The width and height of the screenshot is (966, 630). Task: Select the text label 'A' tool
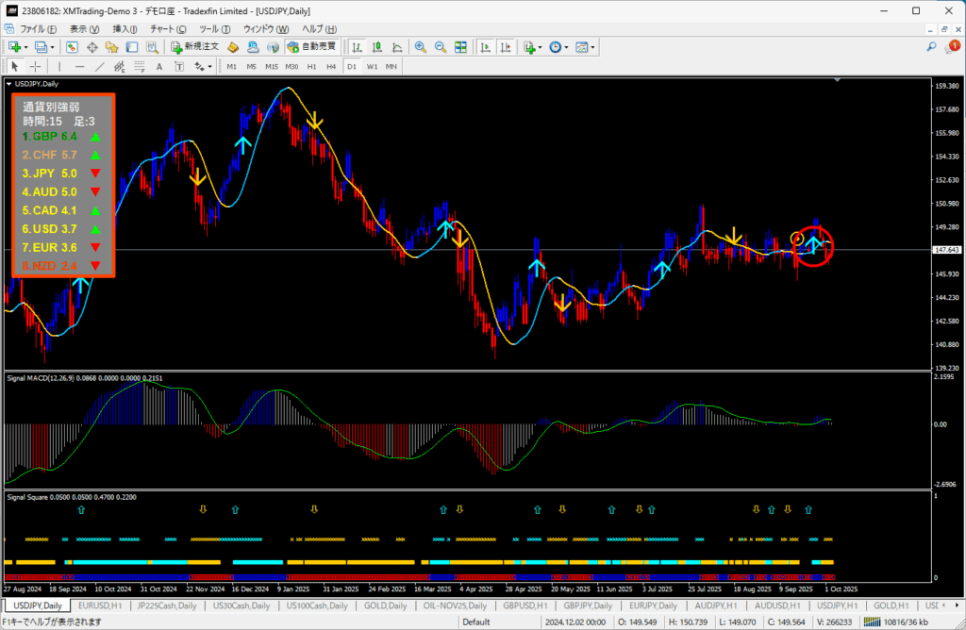(159, 66)
